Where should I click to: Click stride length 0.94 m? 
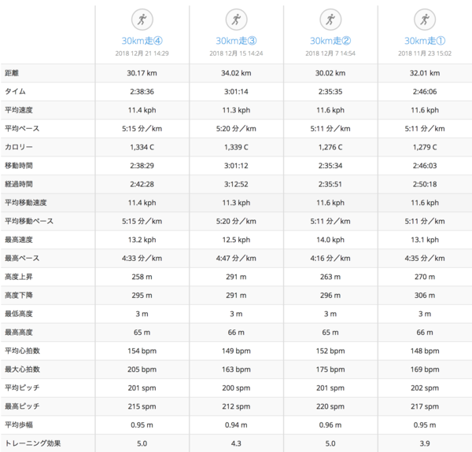point(236,425)
